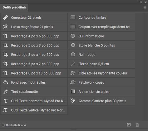The height and width of the screenshot is (131, 148).
Task: Click crop icon for Recadrage 5 po x 4 po
Action: click(5, 55)
